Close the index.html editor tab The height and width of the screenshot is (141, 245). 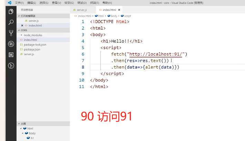click(x=119, y=10)
